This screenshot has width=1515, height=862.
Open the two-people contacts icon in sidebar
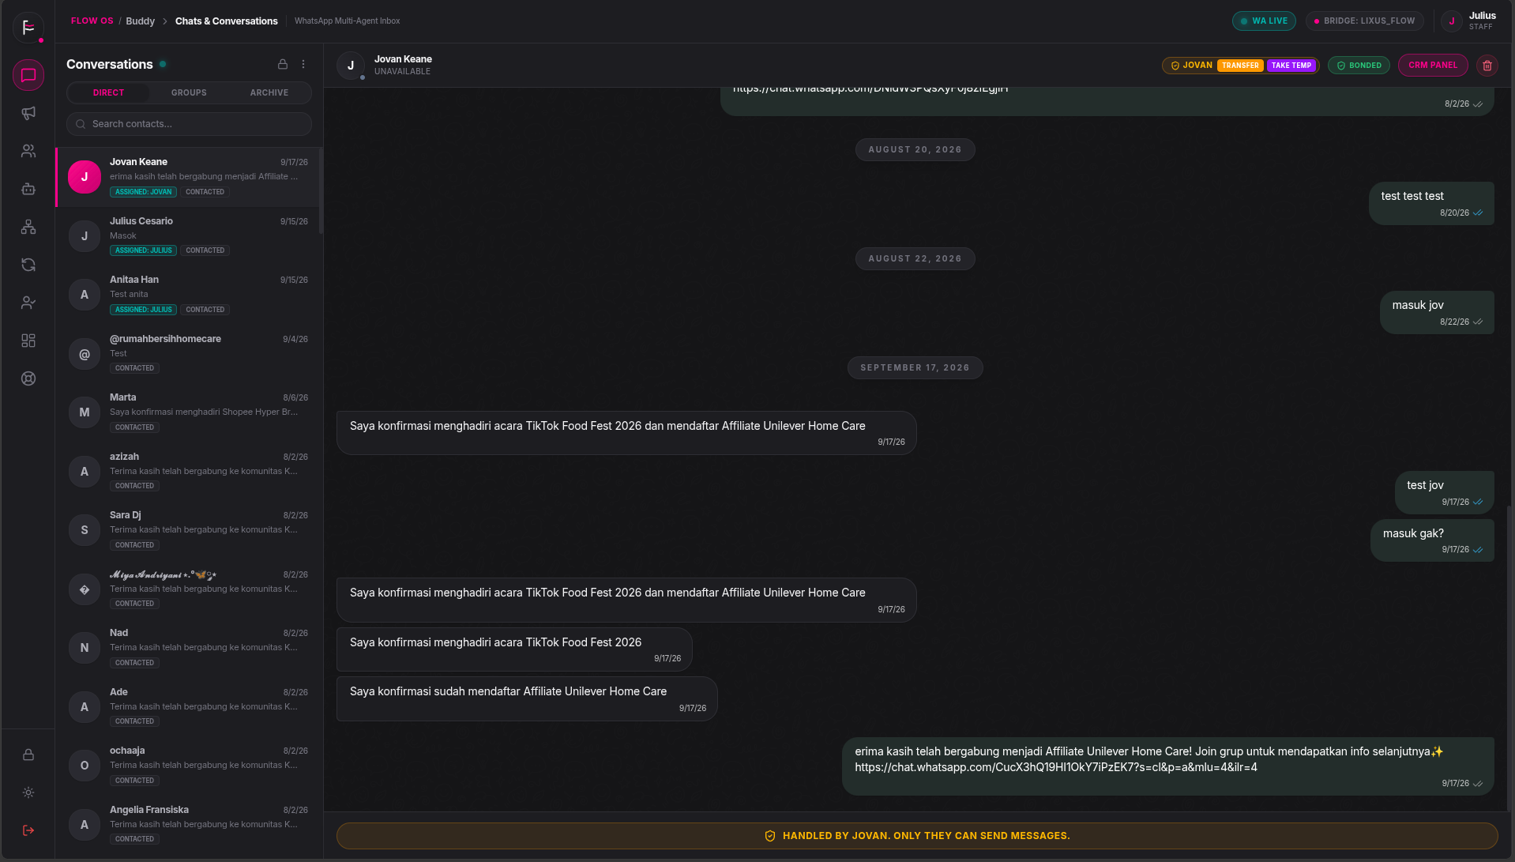click(x=28, y=151)
